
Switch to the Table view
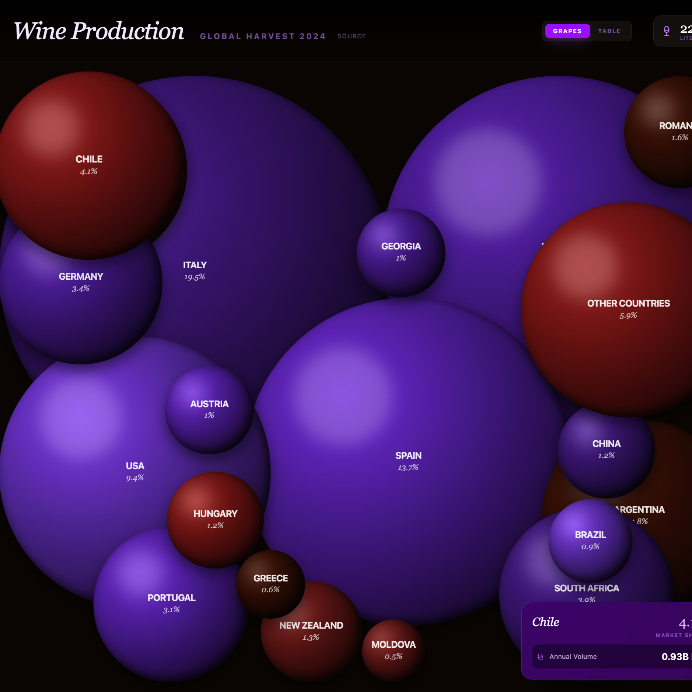(609, 31)
